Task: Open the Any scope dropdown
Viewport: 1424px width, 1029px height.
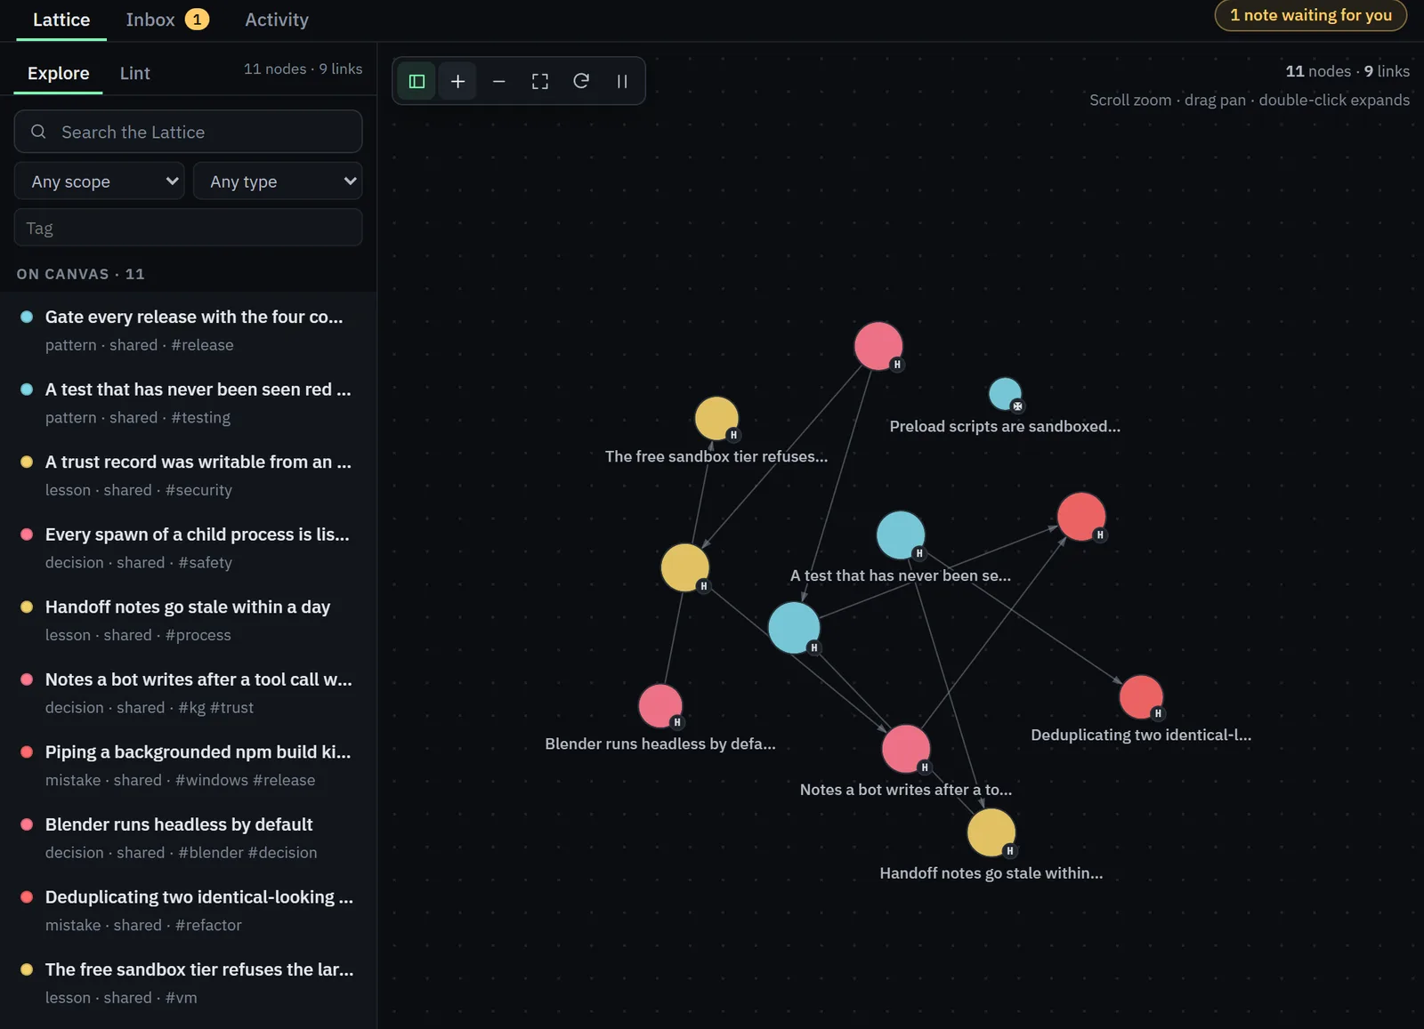Action: click(100, 181)
